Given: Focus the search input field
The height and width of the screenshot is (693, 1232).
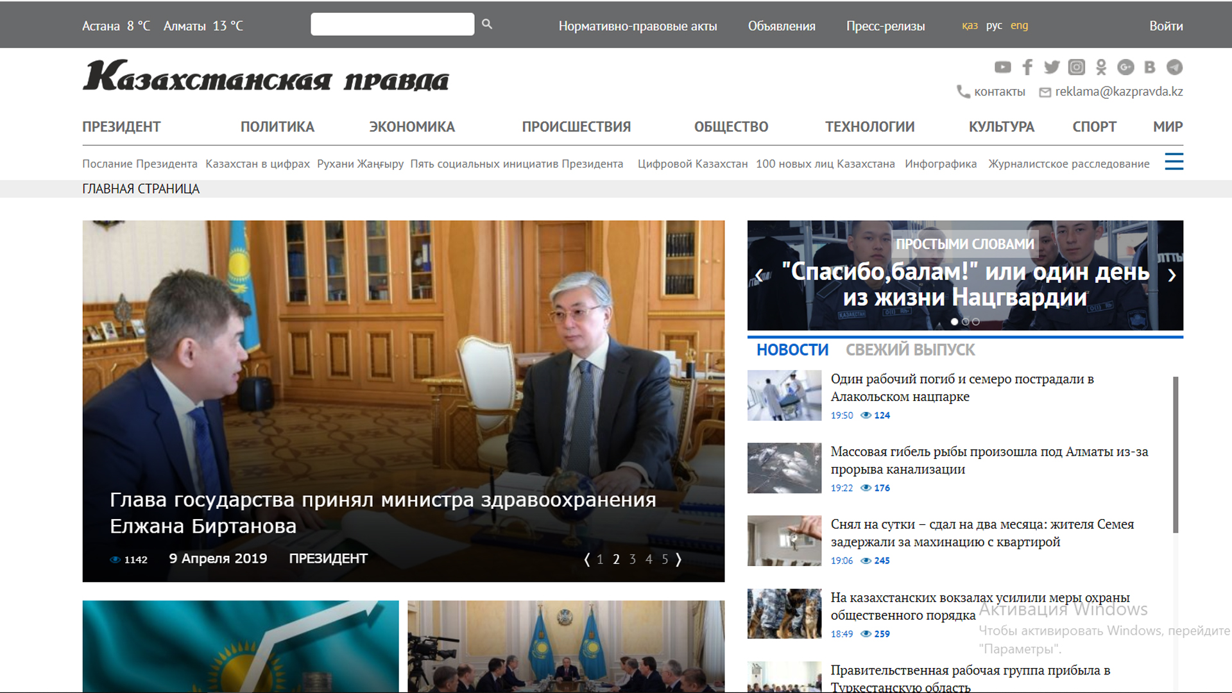Looking at the screenshot, I should 393,24.
